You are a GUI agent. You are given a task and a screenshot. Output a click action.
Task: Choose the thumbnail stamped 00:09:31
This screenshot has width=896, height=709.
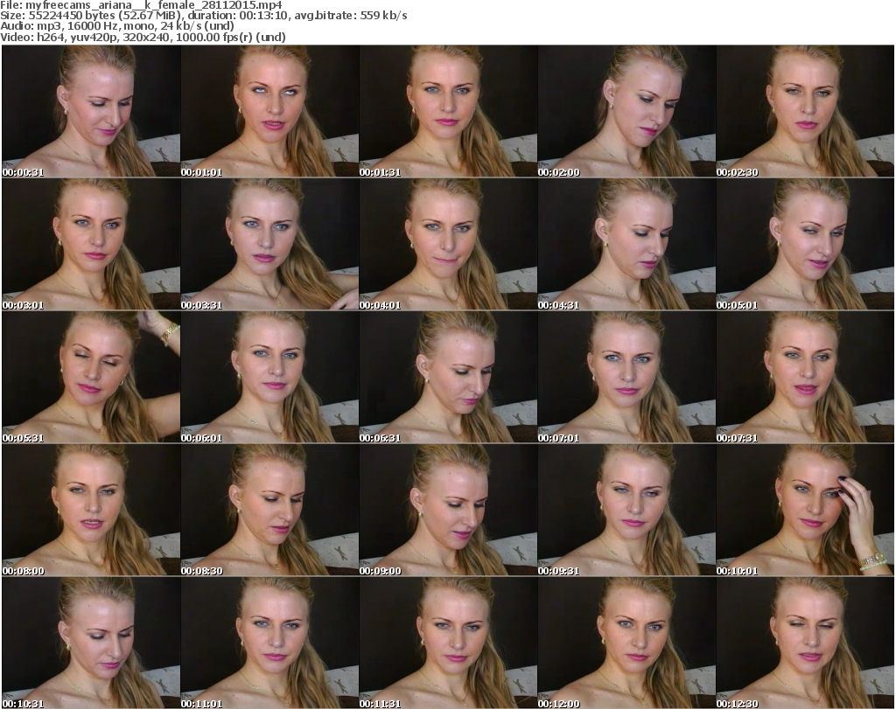(626, 511)
